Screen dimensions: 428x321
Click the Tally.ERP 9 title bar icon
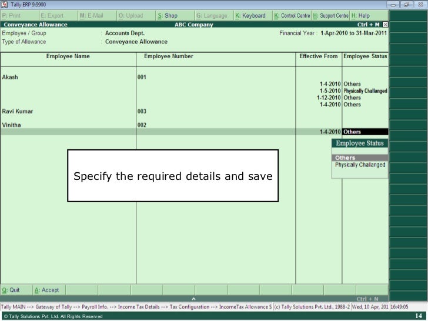click(4, 4)
